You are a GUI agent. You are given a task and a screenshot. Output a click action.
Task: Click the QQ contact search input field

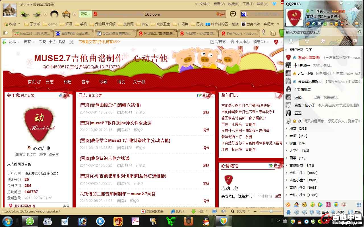tap(318, 32)
